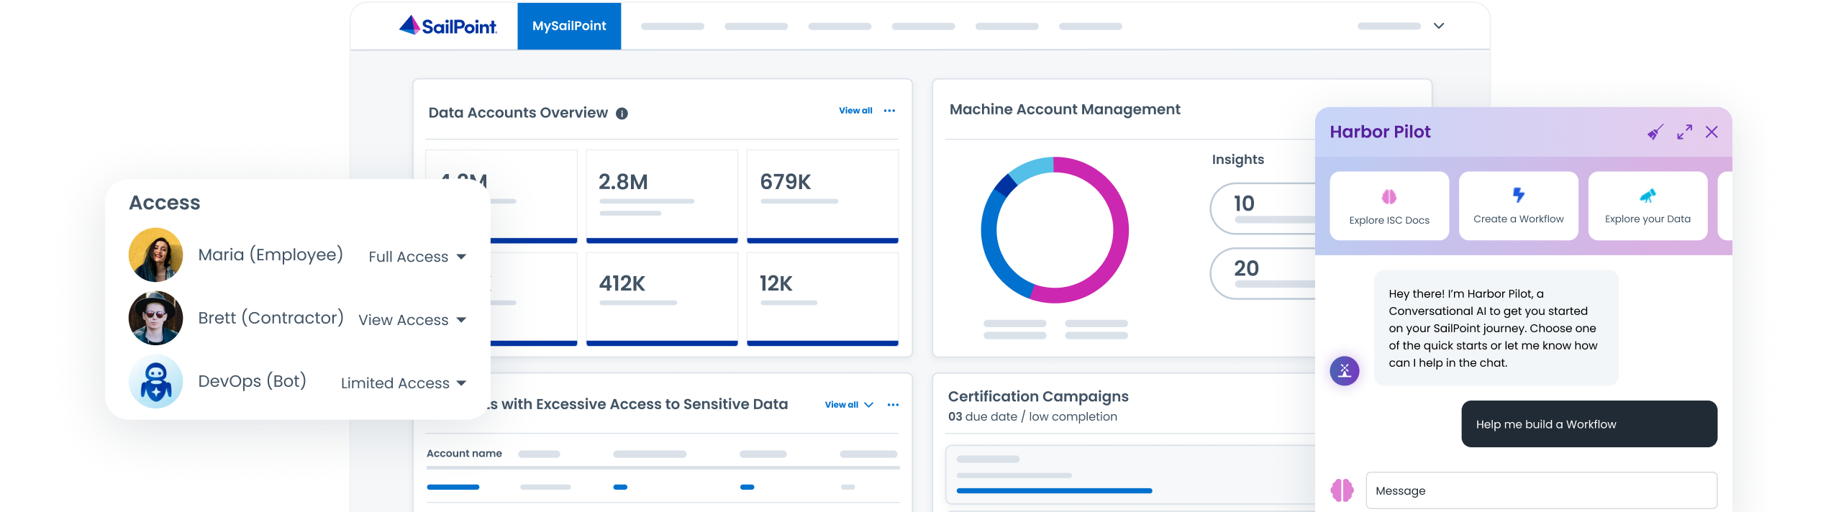Viewport: 1836px width, 512px height.
Task: Open View all in Data Accounts Overview
Action: pos(855,111)
